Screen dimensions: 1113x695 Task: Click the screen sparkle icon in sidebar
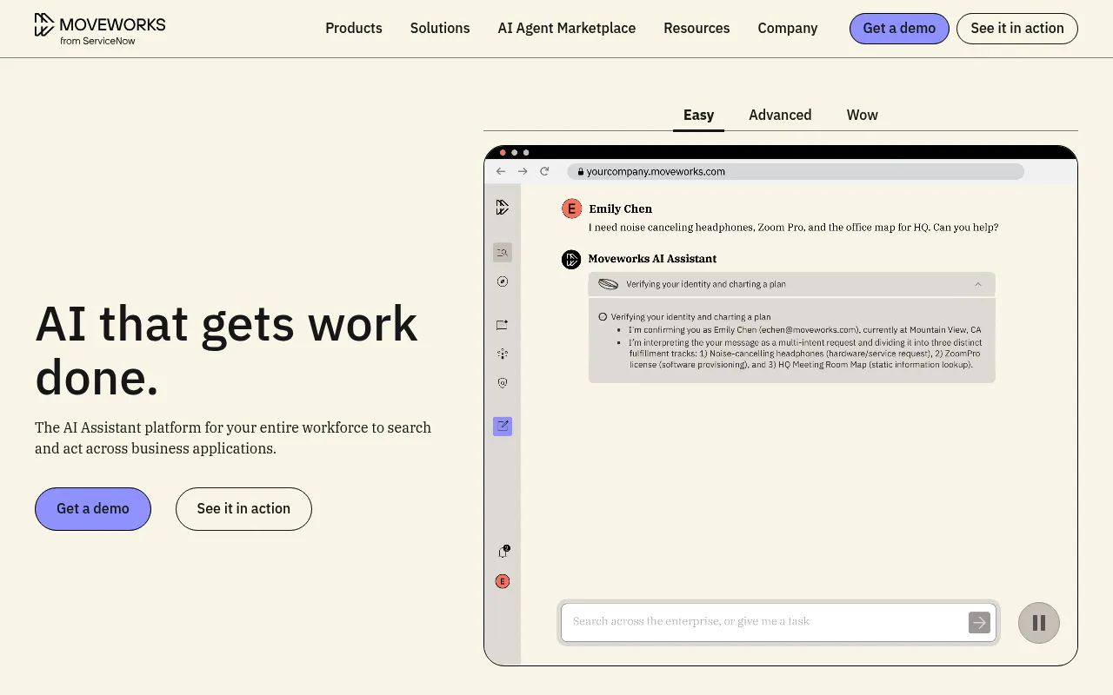point(503,325)
